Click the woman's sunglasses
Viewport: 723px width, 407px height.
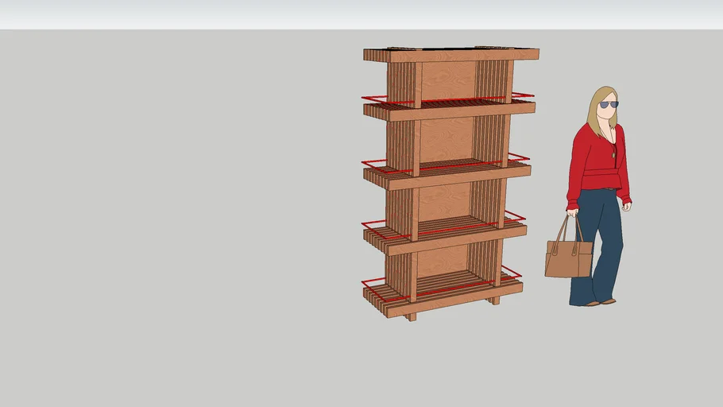click(608, 104)
